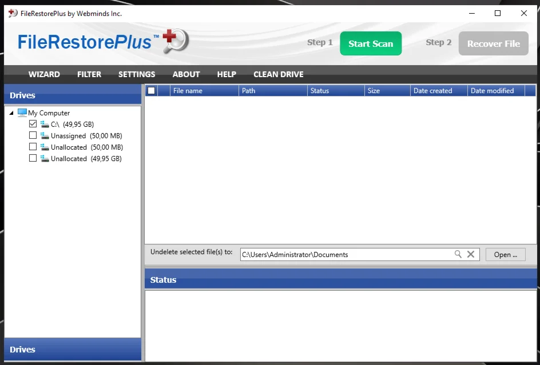Check the Unallocated (49,95 GB) checkbox
Viewport: 540px width, 365px height.
tap(33, 158)
